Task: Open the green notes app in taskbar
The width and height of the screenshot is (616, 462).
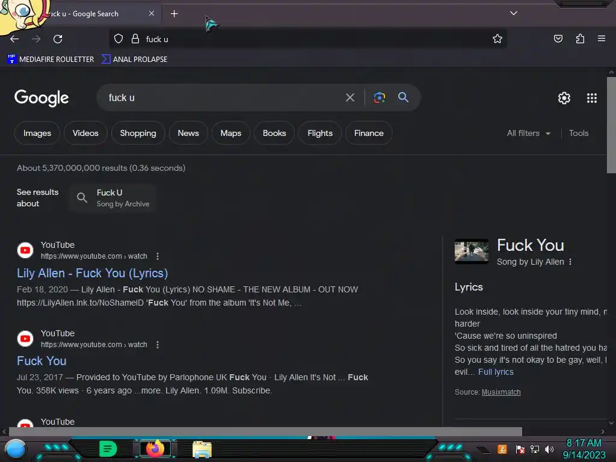Action: pyautogui.click(x=108, y=449)
